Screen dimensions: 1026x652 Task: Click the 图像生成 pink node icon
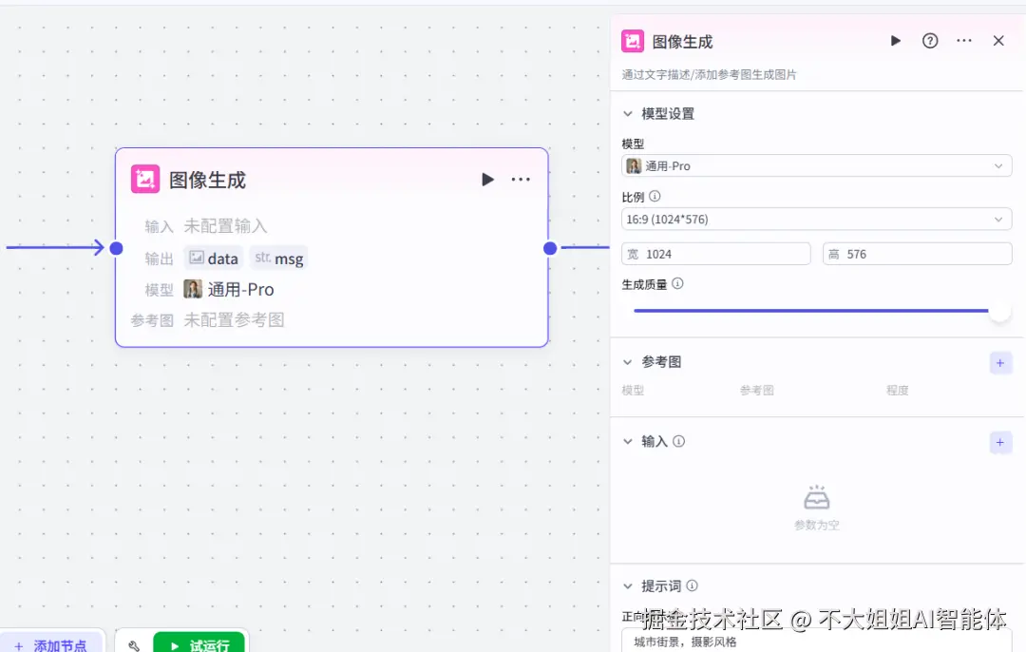pyautogui.click(x=632, y=41)
